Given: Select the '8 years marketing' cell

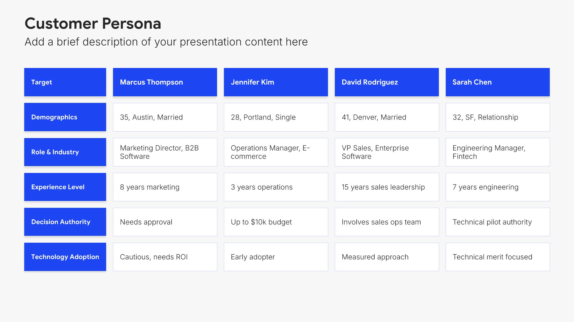Looking at the screenshot, I should tap(165, 187).
